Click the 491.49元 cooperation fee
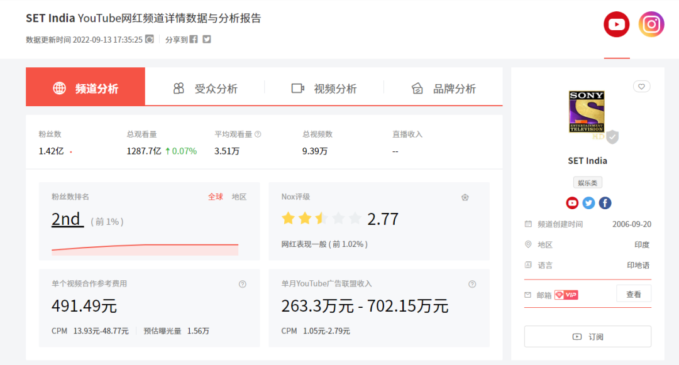Image resolution: width=679 pixels, height=365 pixels. click(84, 306)
